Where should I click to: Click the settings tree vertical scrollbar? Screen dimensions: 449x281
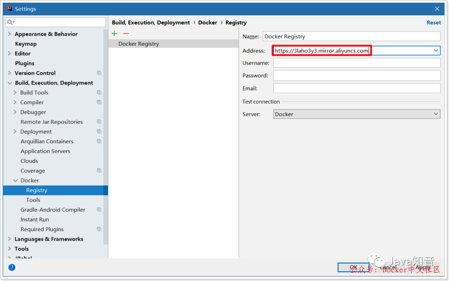[x=106, y=137]
